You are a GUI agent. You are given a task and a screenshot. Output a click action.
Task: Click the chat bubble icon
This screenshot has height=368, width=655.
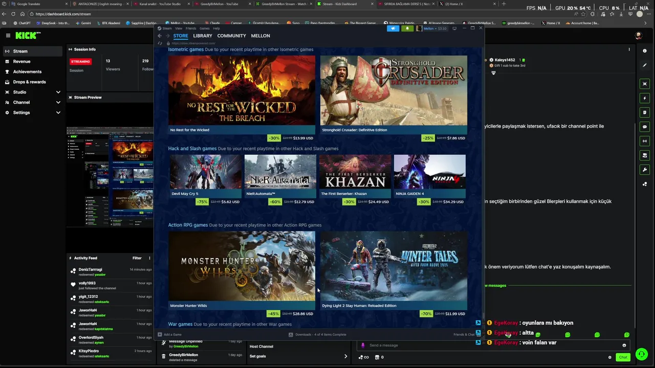coord(645,127)
